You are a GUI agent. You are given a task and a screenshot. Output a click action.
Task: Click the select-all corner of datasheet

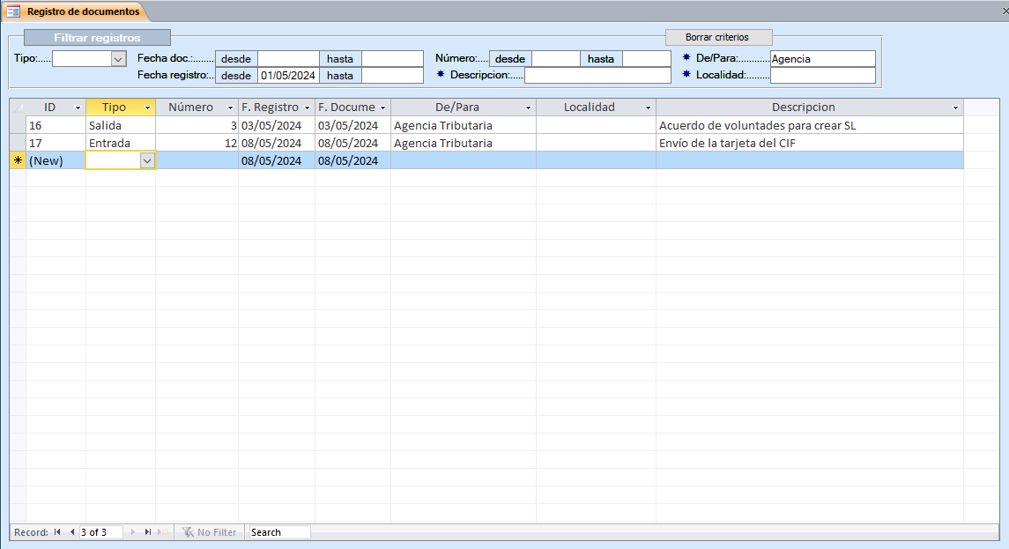tap(18, 108)
